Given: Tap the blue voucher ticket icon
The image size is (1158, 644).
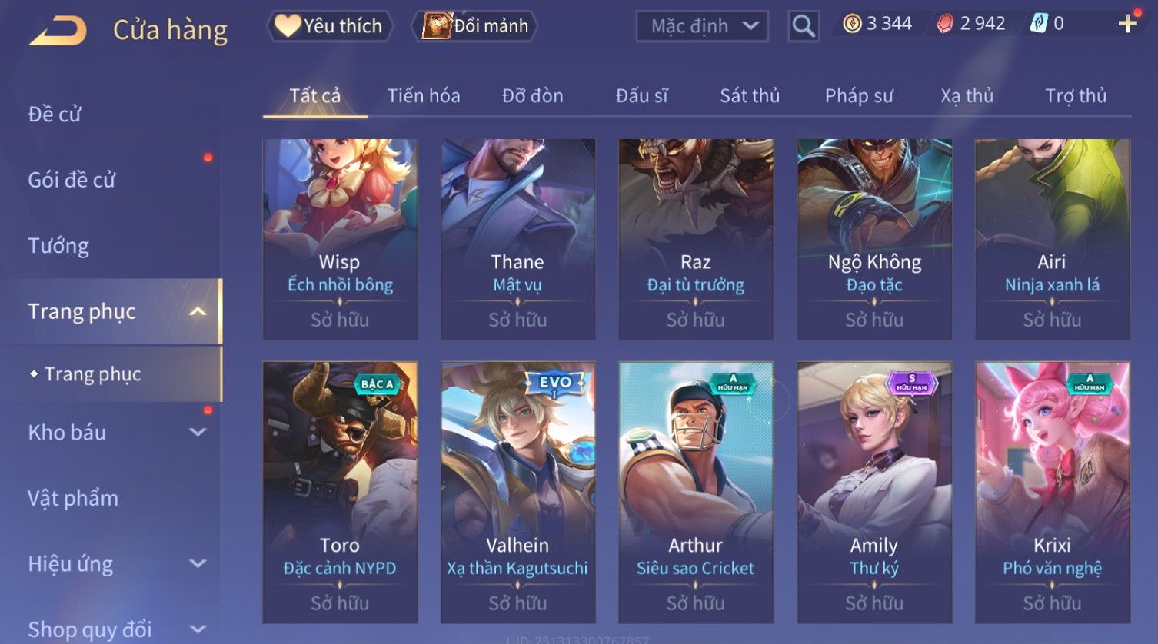Looking at the screenshot, I should pyautogui.click(x=1039, y=24).
